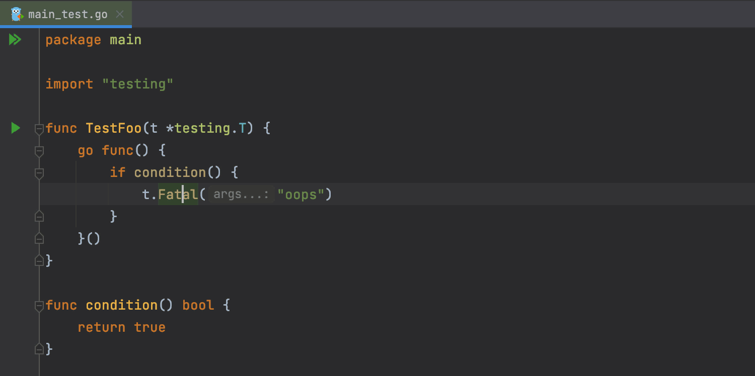
Task: Click the fold end marker beside }()
Action: (39, 238)
